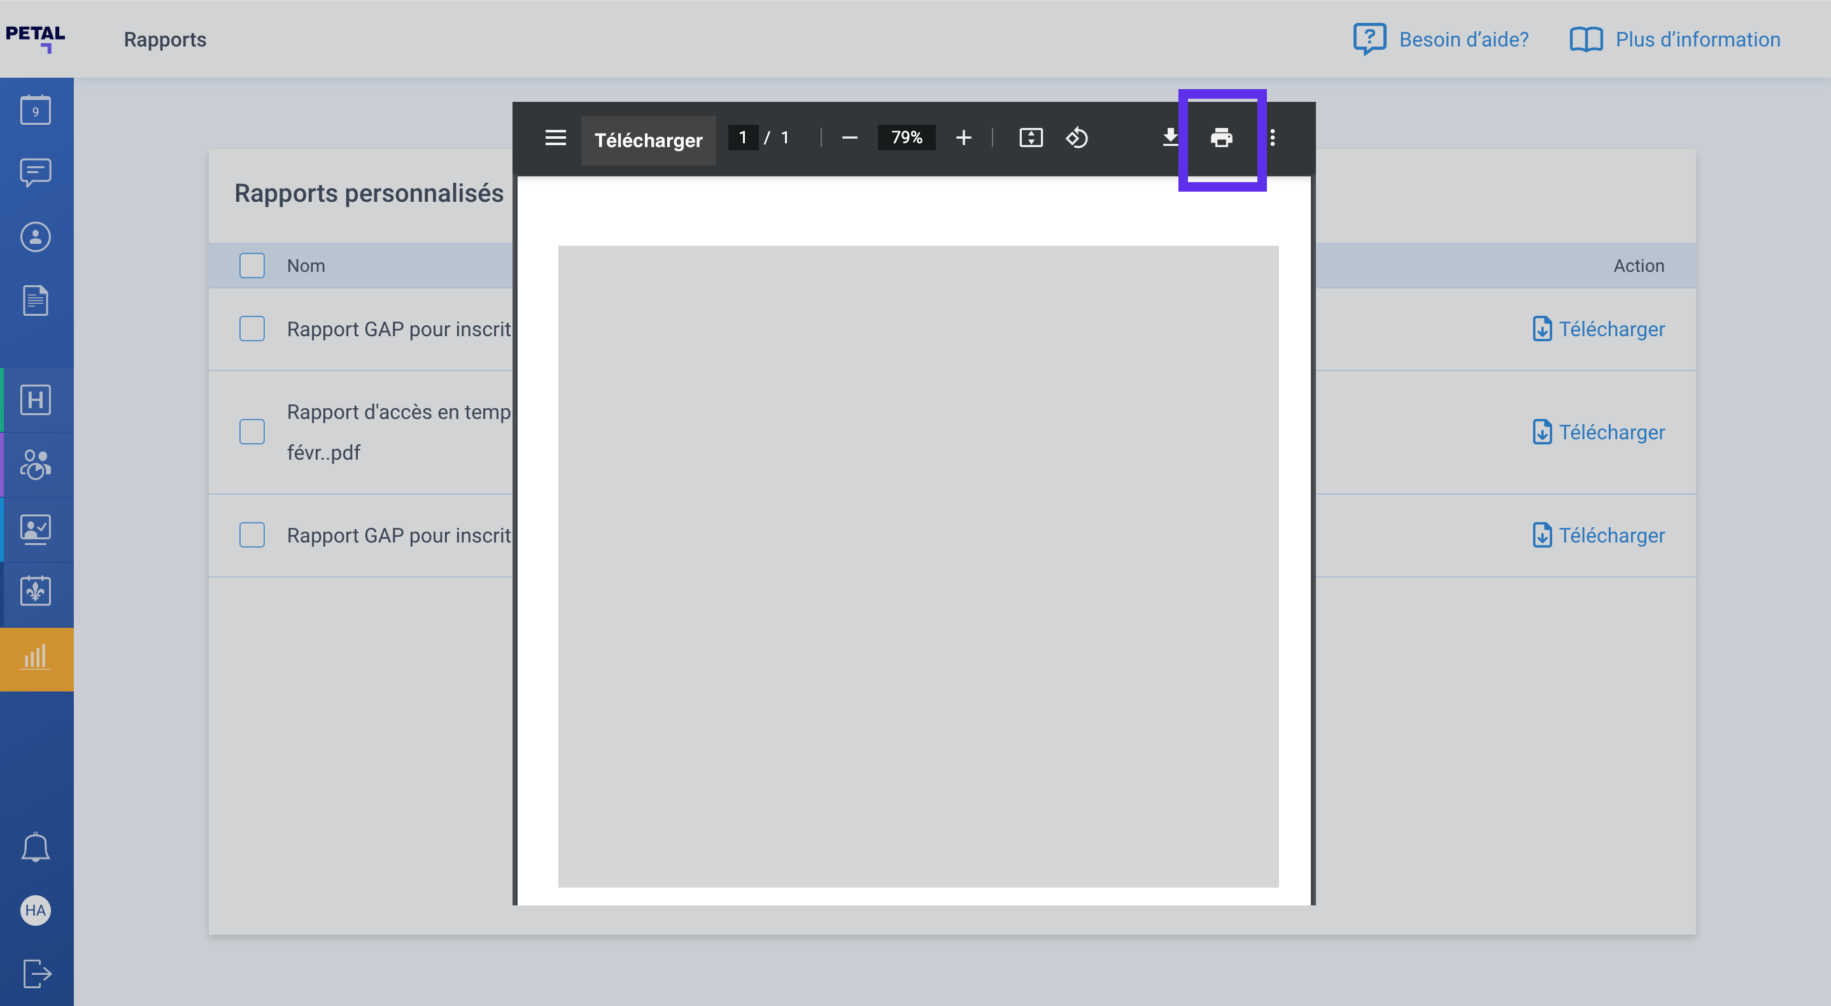
Task: Click Télécharger link for Rapport d'accès row
Action: pos(1599,432)
